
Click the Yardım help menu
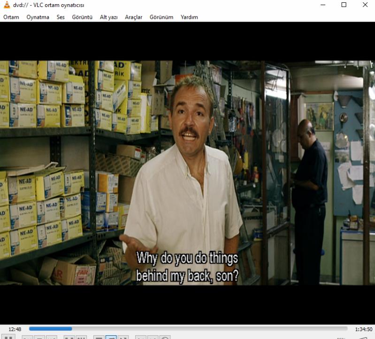pyautogui.click(x=189, y=17)
